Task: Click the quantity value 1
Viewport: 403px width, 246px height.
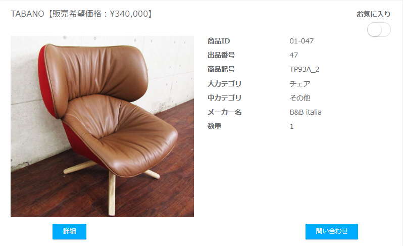Action: [291, 126]
